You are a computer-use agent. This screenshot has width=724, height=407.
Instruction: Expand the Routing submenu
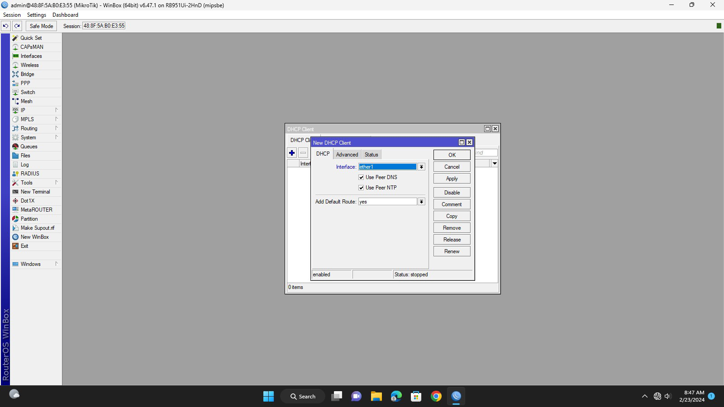36,128
